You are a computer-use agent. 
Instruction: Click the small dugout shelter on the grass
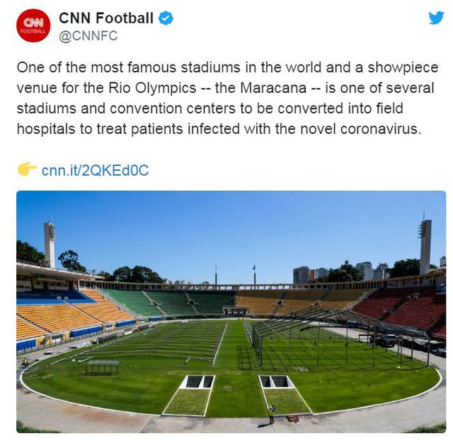(103, 367)
